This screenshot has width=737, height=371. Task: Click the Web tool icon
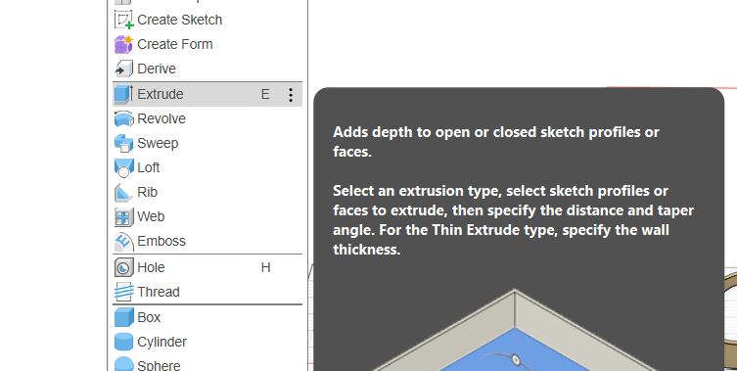(x=123, y=216)
